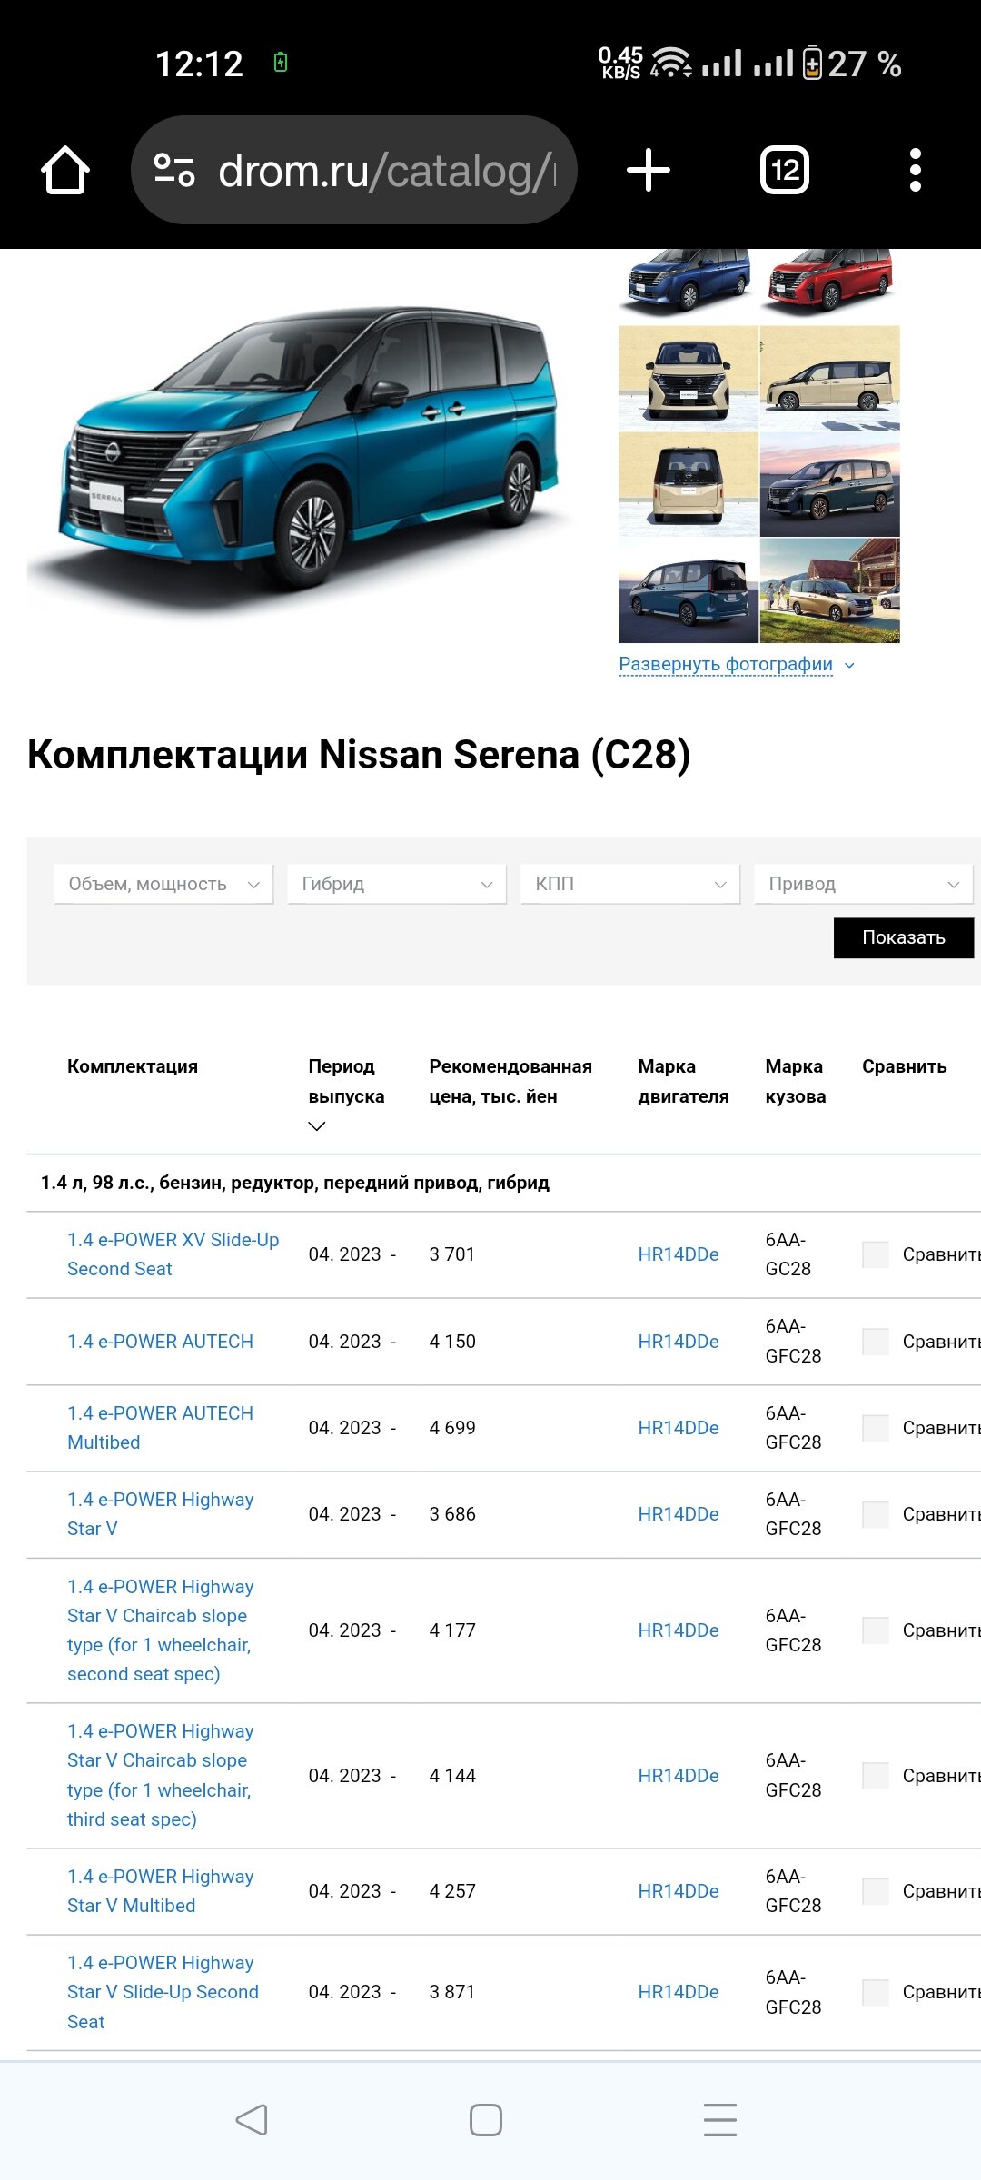Check compare box for Highway Star V Multibed
981x2180 pixels.
point(876,1891)
